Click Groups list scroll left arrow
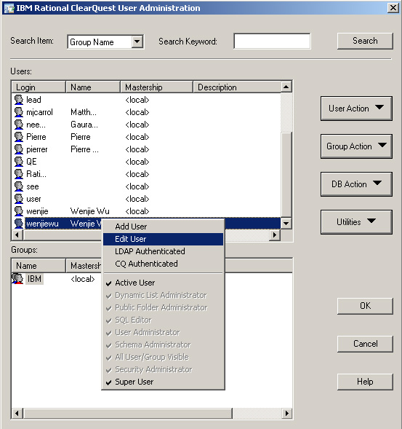Image resolution: width=402 pixels, height=429 pixels. tap(17, 413)
